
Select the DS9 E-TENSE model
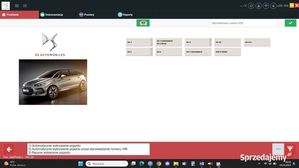[x=227, y=52]
